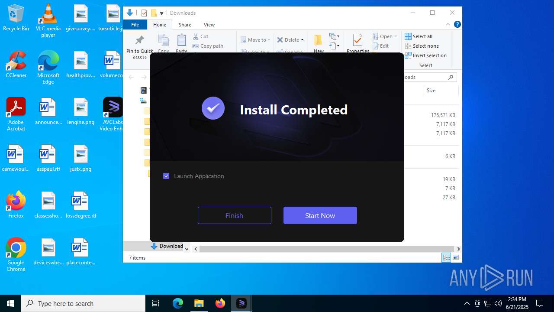Select asspaul.rtf document on desktop

(x=48, y=158)
